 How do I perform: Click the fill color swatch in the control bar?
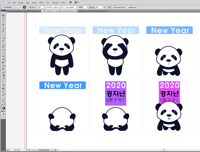coord(19,7)
